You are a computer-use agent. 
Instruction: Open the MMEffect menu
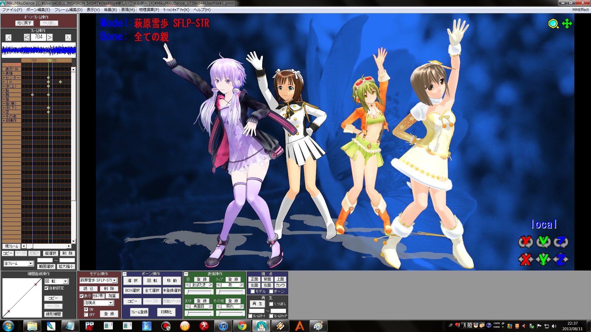coord(581,10)
